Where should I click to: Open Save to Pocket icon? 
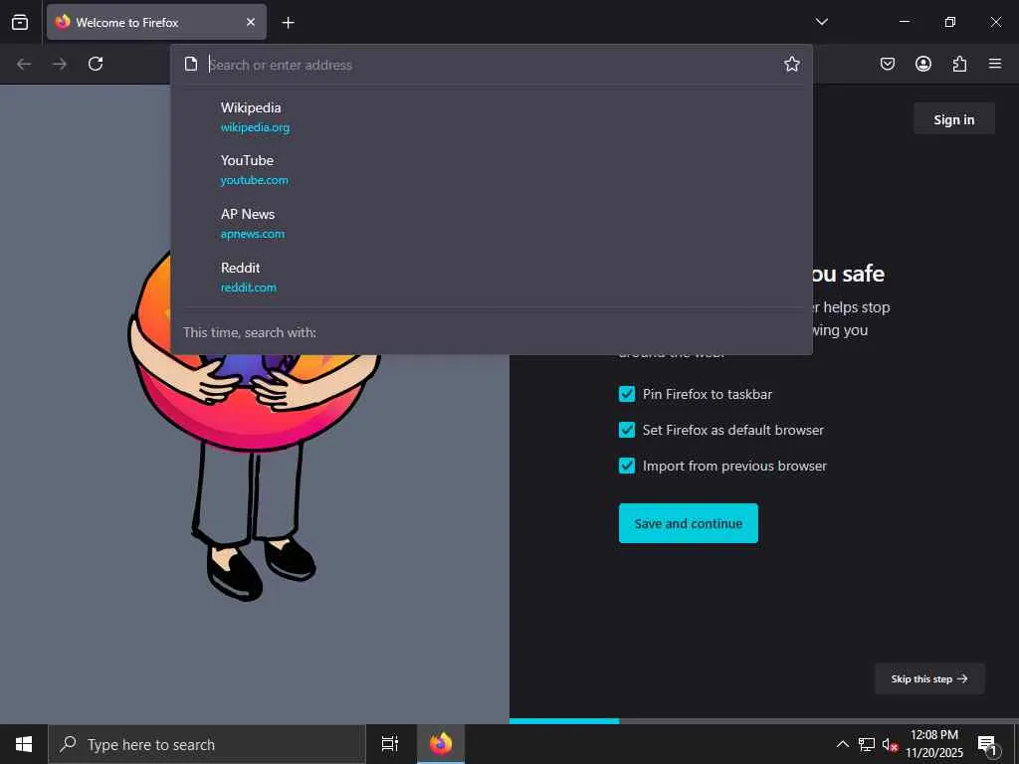[888, 64]
